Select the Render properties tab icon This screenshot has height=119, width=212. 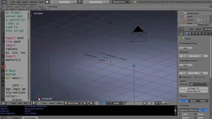click(186, 33)
